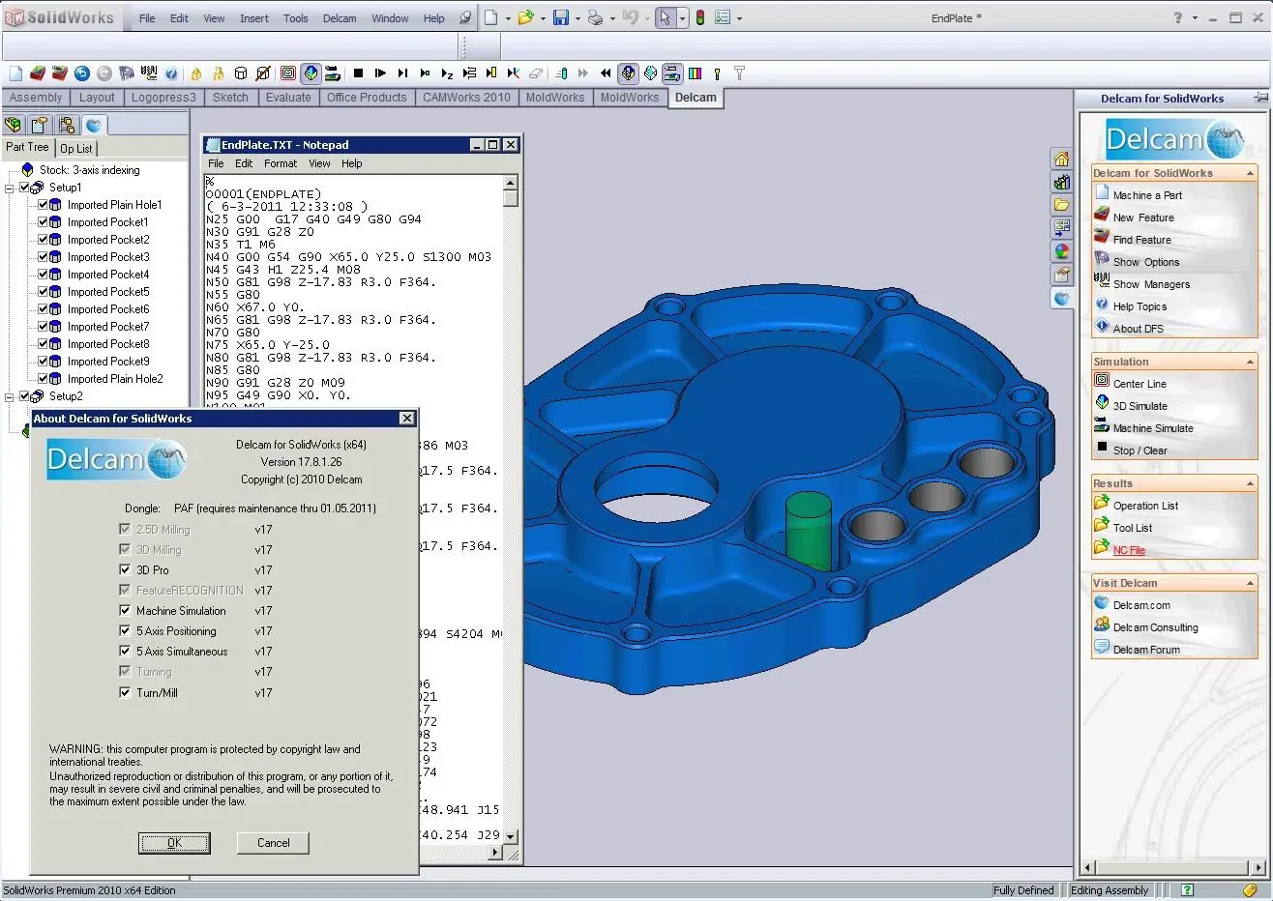This screenshot has width=1273, height=901.
Task: Open the Delcam menu in menu bar
Action: [340, 18]
